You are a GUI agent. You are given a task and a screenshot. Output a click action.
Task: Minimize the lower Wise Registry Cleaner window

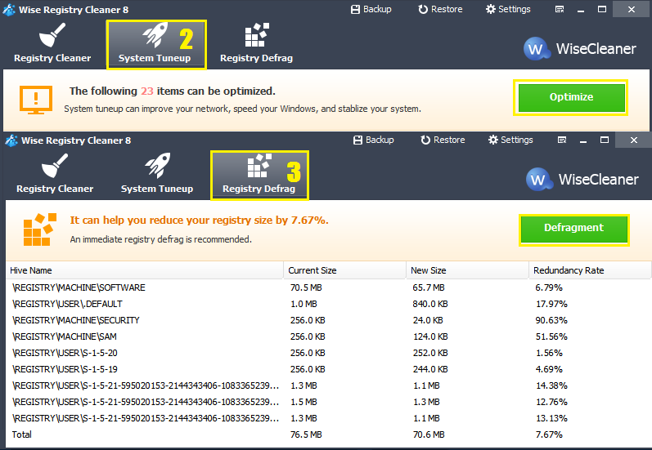(x=583, y=140)
